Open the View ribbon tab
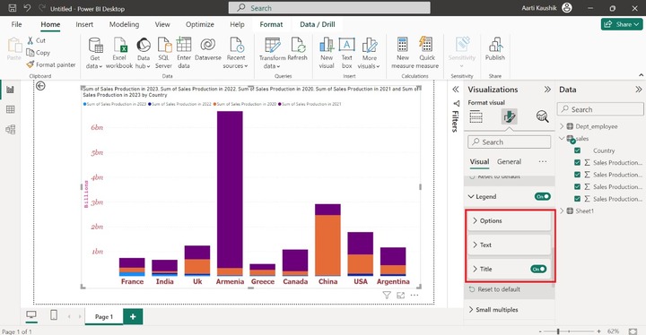This screenshot has width=646, height=335. tap(162, 24)
